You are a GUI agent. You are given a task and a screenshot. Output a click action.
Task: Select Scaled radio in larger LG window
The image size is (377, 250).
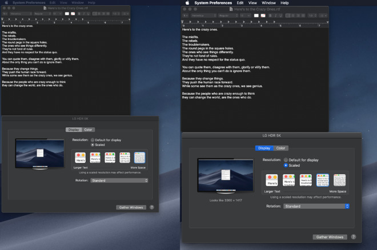pos(286,165)
